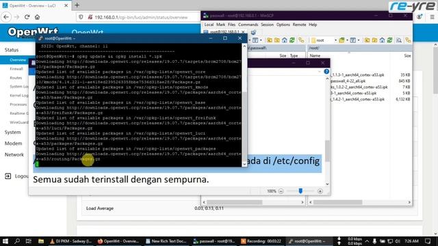Open WordPad help question mark icon
The height and width of the screenshot is (246, 438).
(326, 72)
